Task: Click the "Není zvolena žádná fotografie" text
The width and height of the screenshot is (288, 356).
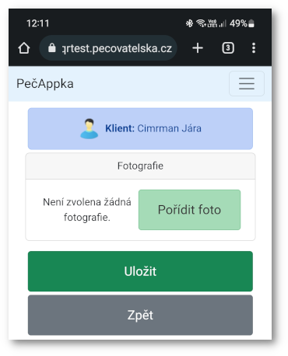Action: tap(87, 210)
